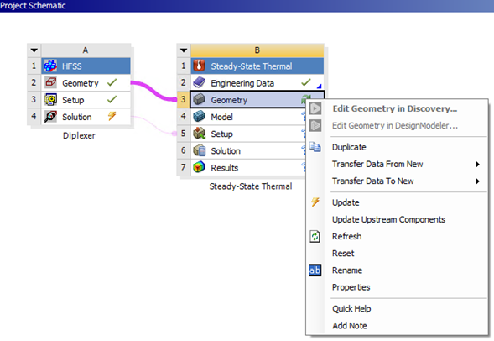Viewport: 494px width, 341px height.
Task: Select Duplicate from the context menu
Action: coord(349,147)
